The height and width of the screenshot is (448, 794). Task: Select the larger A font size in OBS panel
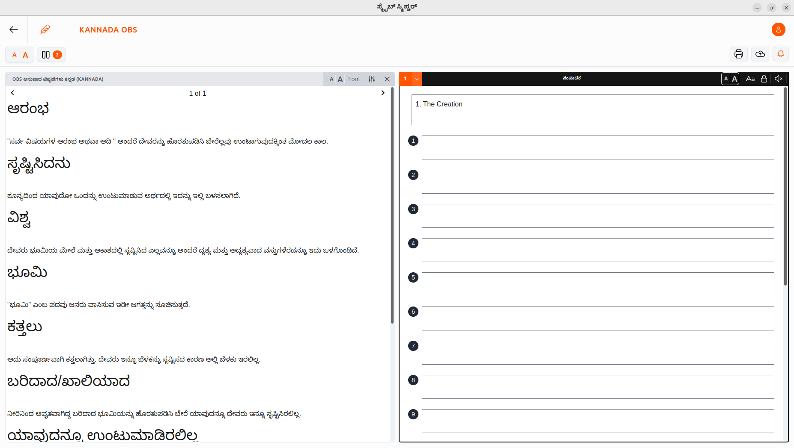coord(340,79)
